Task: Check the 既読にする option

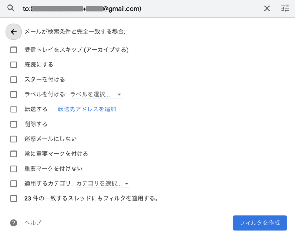Action: click(14, 65)
